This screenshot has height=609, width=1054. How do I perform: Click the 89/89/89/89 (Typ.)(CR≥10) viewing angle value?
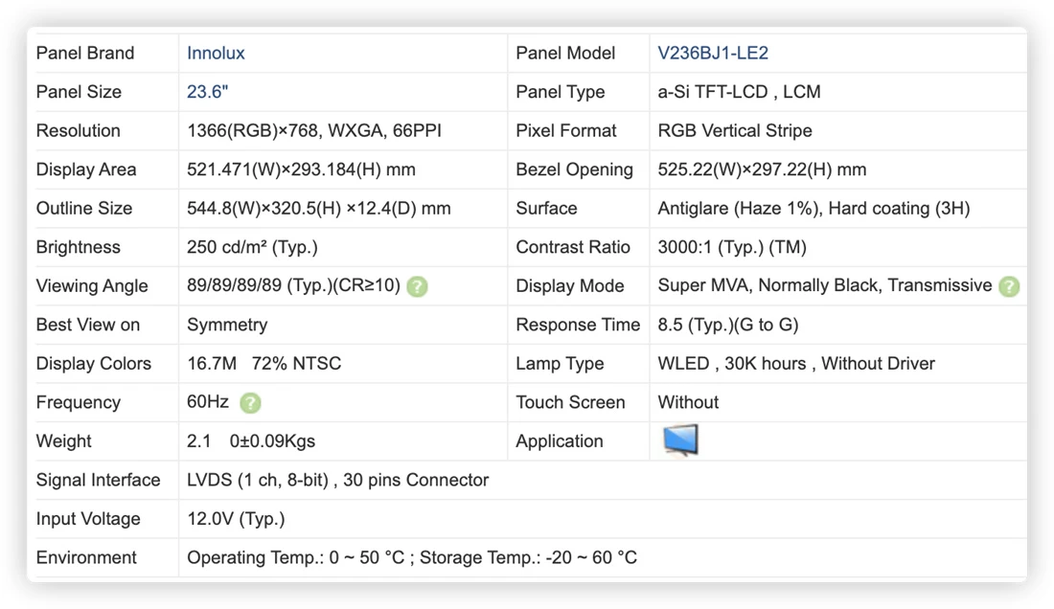[294, 285]
